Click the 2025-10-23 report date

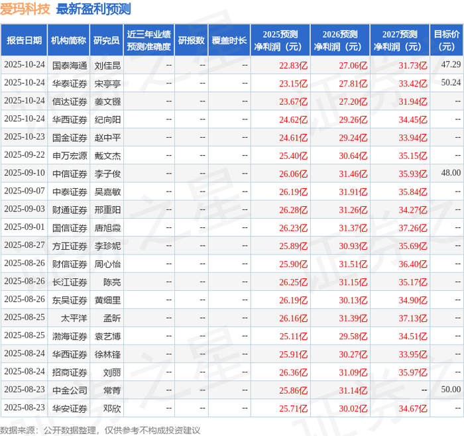pyautogui.click(x=25, y=137)
